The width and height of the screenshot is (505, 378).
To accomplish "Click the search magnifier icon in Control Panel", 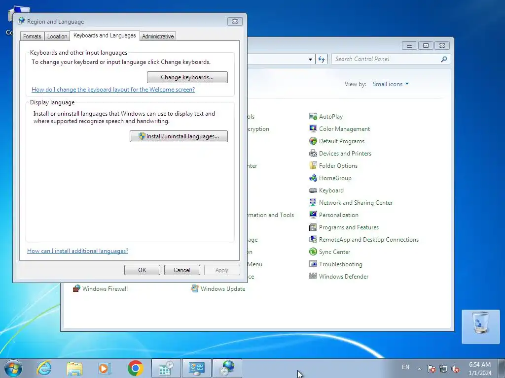I will (444, 59).
